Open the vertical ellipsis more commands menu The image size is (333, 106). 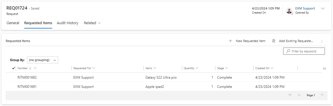click(322, 41)
